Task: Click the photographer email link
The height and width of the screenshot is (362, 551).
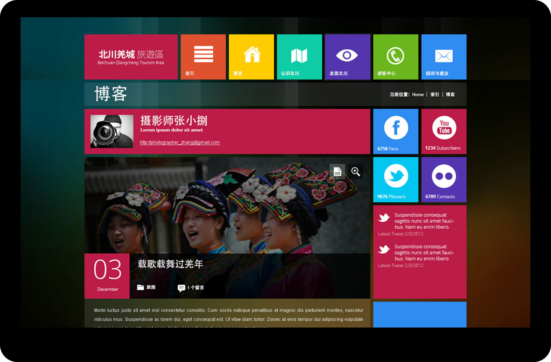Action: click(x=179, y=142)
